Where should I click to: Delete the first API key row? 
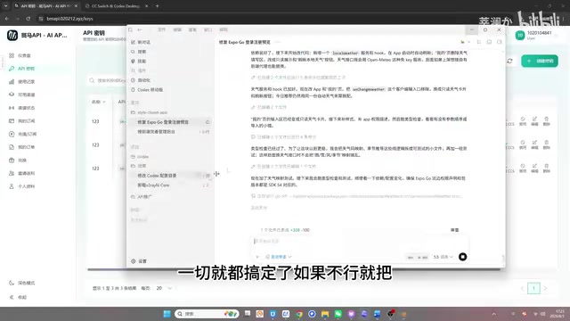(546, 121)
